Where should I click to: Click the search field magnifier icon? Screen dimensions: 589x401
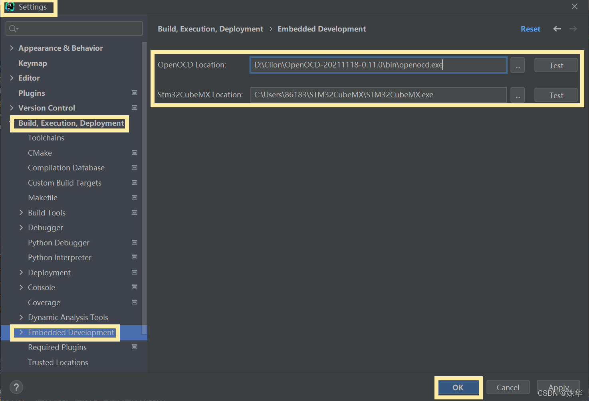14,29
